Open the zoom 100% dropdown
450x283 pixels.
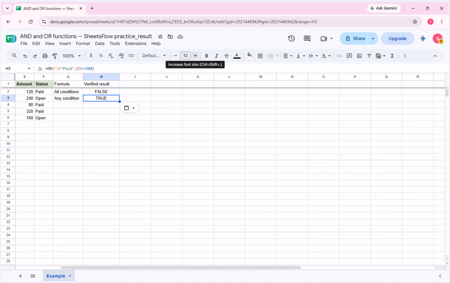coord(71,56)
